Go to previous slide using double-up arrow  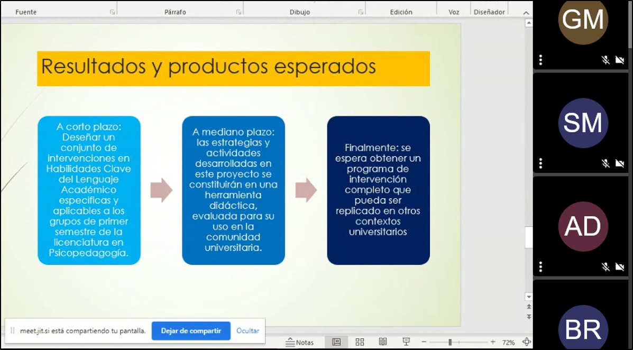[x=528, y=307]
